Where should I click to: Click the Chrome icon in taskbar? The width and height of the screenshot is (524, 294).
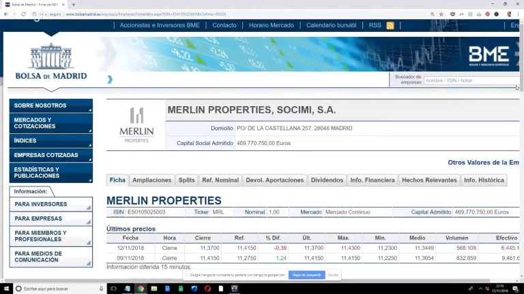tap(141, 289)
